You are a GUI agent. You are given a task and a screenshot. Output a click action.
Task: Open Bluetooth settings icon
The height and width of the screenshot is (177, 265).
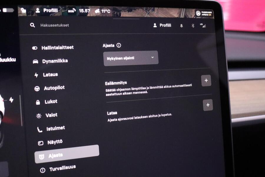coord(193,26)
